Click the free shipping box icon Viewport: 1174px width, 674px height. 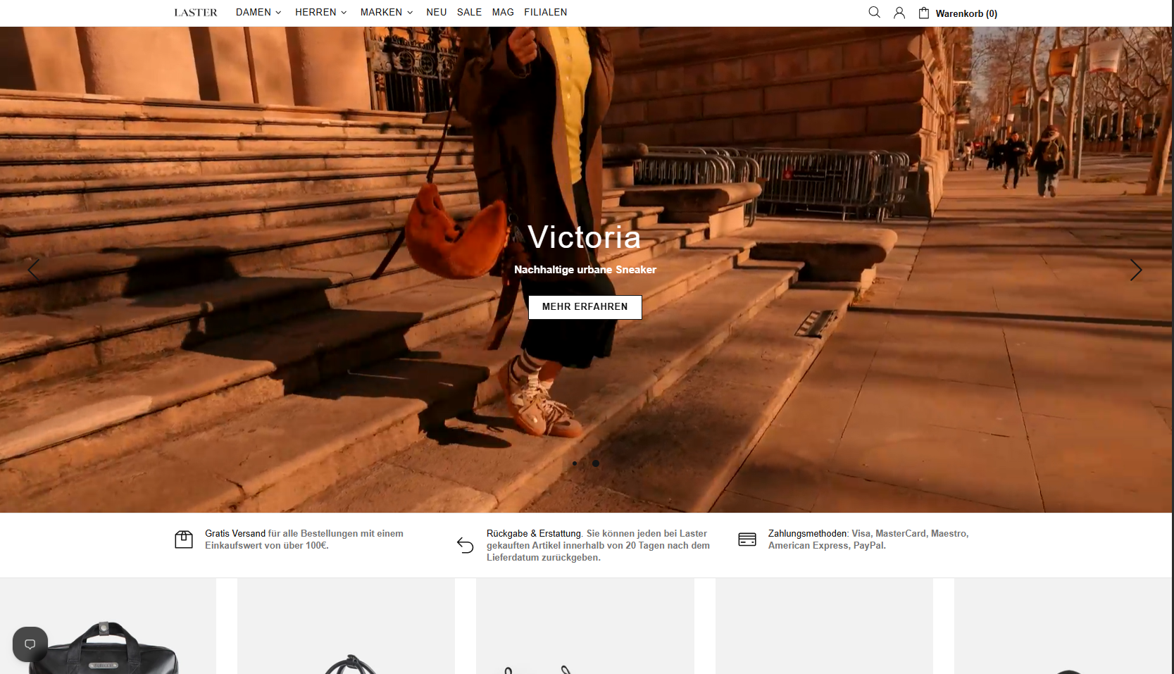click(x=184, y=539)
